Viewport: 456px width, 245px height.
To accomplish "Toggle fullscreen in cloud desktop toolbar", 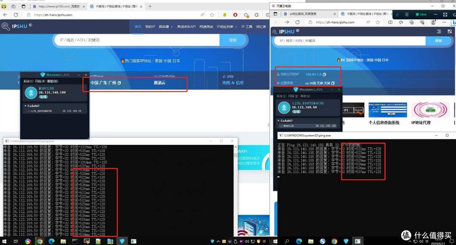I will (445, 14).
